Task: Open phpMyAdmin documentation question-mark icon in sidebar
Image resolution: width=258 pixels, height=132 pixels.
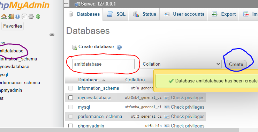Action: (17, 16)
